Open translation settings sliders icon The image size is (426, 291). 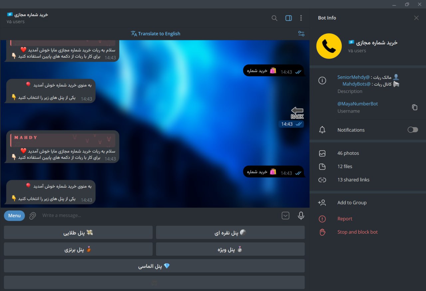(301, 34)
